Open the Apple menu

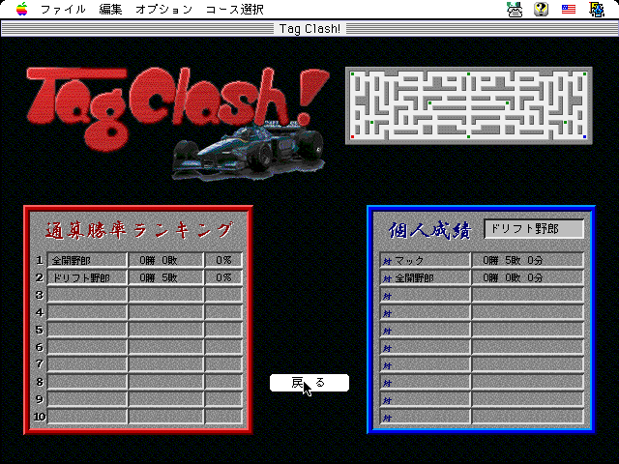(21, 9)
